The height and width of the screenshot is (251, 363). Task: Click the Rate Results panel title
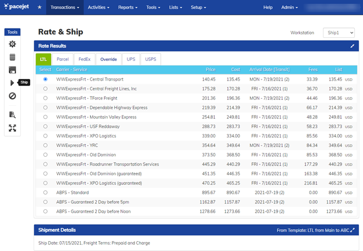tap(52, 46)
